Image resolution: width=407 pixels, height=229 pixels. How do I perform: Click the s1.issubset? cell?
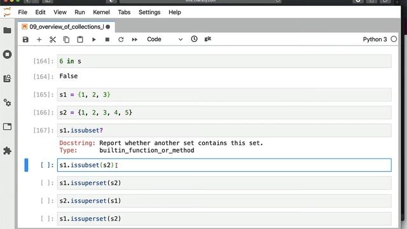pyautogui.click(x=224, y=130)
